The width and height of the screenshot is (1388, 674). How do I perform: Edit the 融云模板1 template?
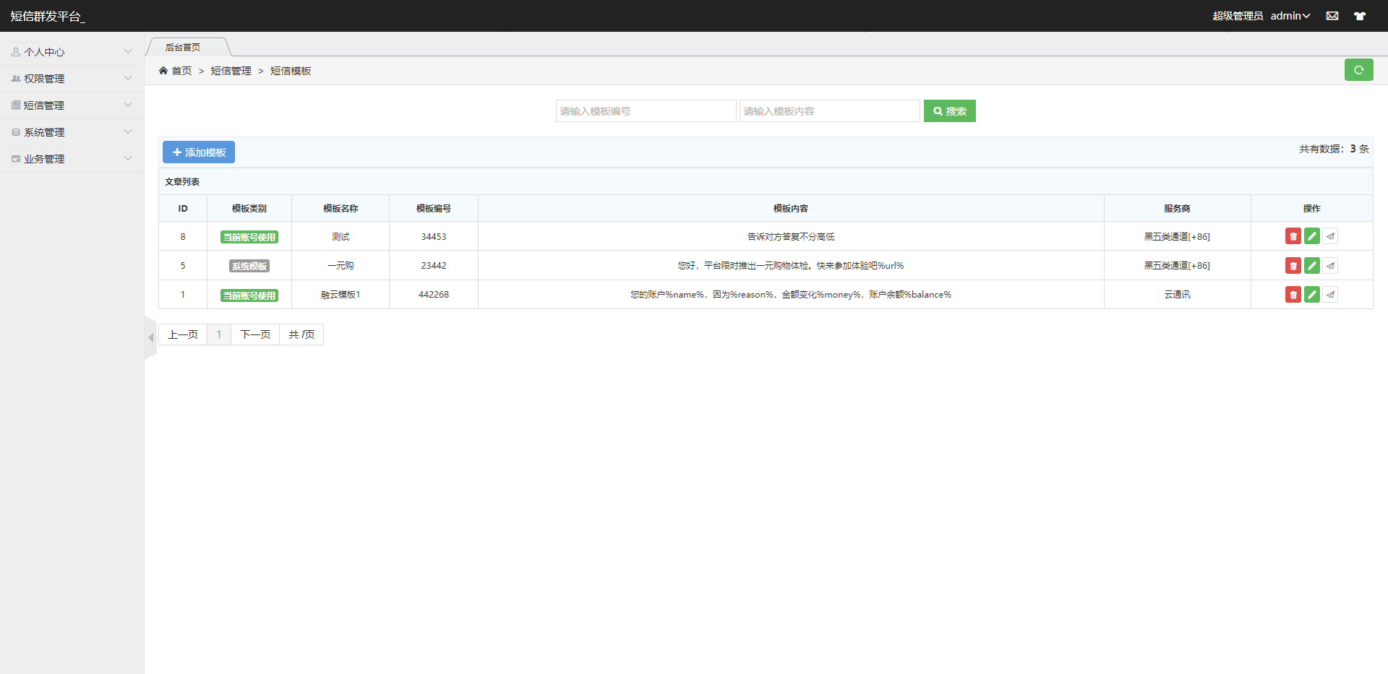point(1311,295)
